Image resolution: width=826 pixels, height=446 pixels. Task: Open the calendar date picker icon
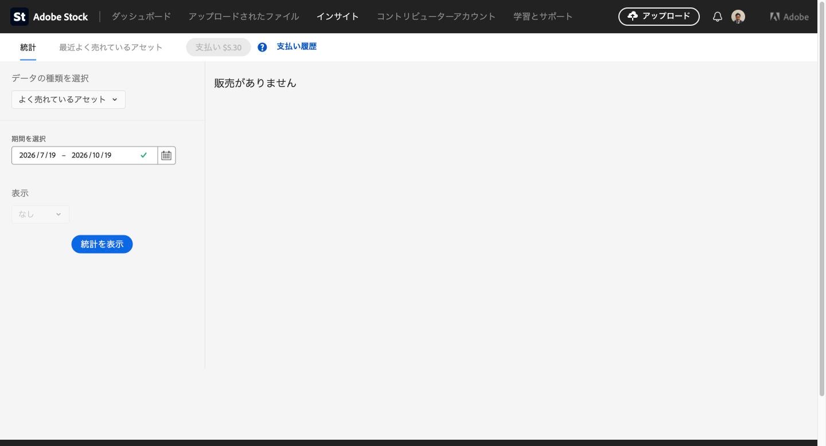click(166, 155)
